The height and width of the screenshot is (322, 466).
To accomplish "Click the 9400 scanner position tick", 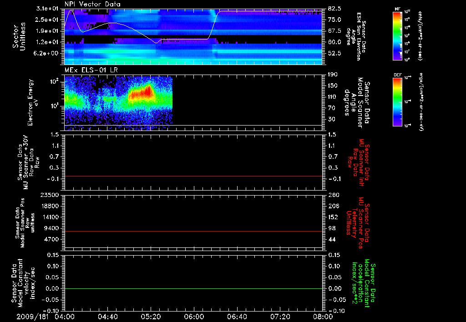I will coord(51,228).
